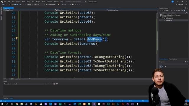
Task: Open the Windows Start menu
Action: (x=2, y=104)
